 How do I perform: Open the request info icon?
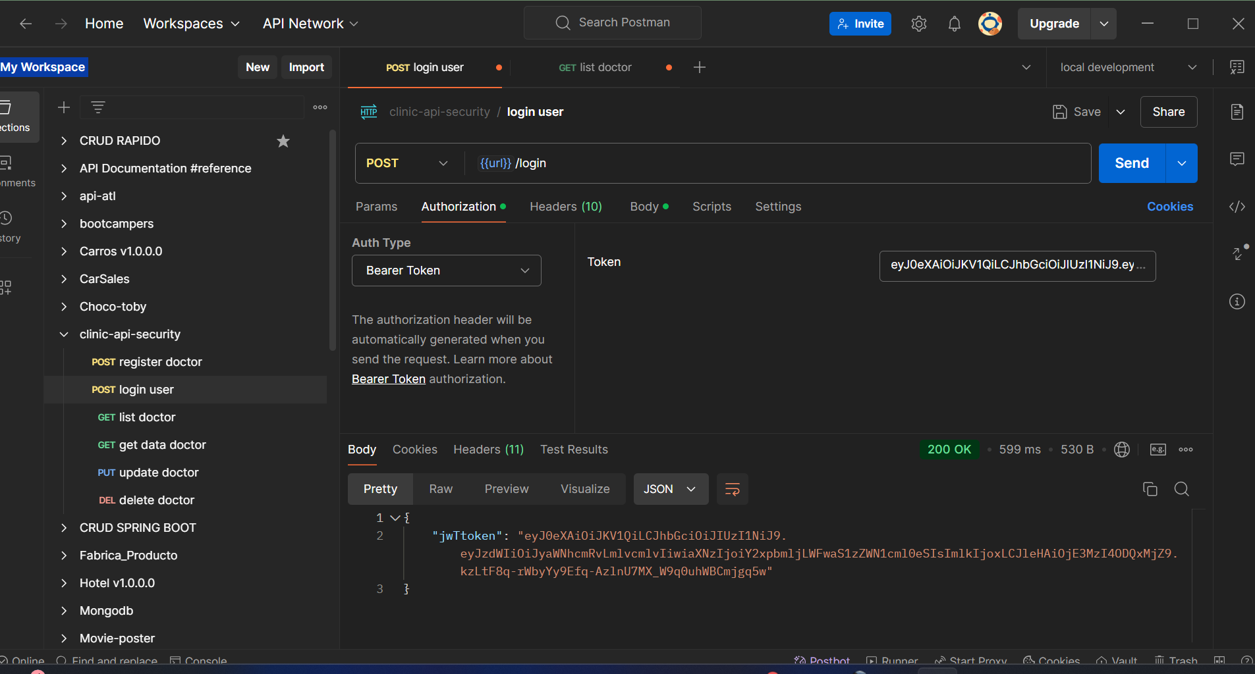click(x=1237, y=301)
